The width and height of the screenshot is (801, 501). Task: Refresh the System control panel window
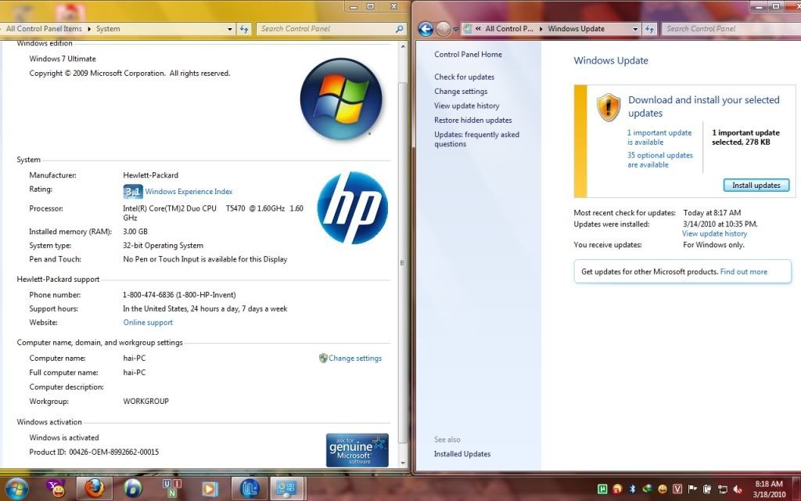pyautogui.click(x=244, y=29)
